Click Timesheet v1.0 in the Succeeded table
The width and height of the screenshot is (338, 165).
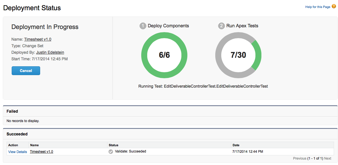(41, 151)
